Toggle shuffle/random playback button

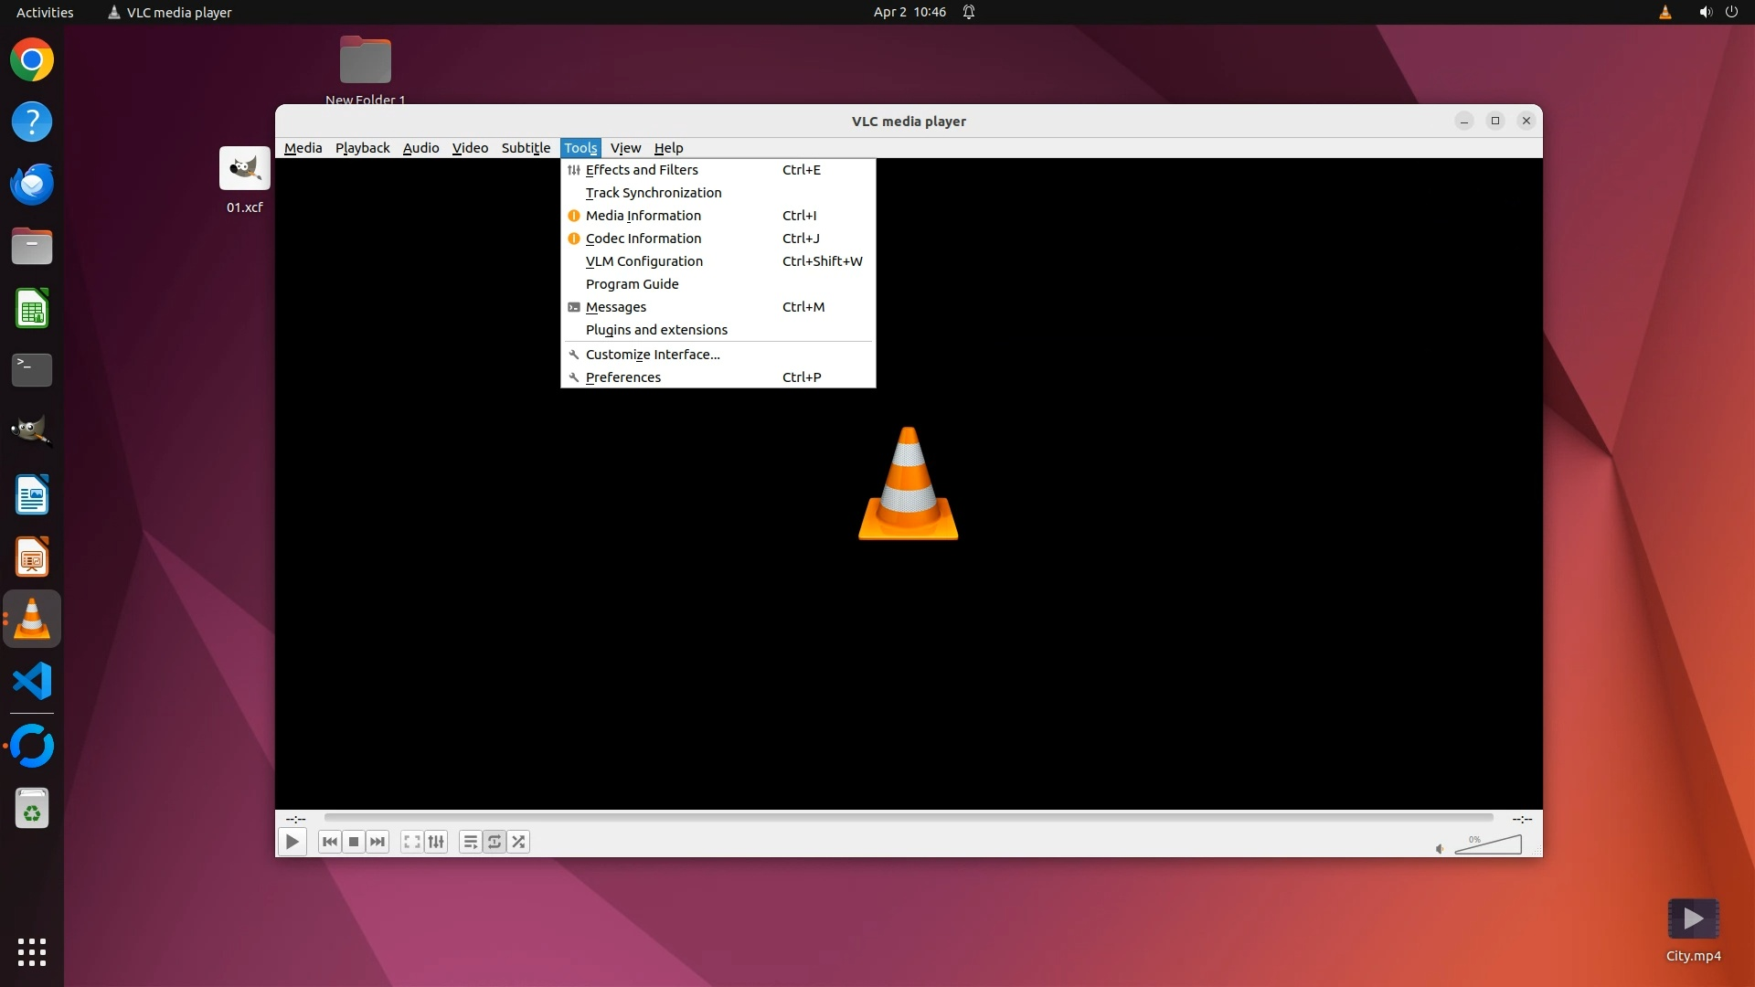pos(518,842)
